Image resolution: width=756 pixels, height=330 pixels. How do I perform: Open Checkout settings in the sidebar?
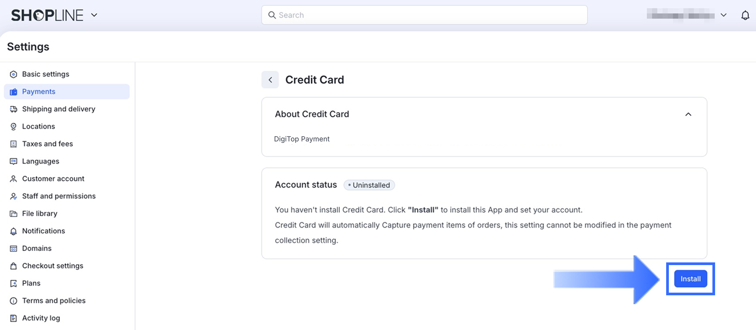tap(52, 266)
